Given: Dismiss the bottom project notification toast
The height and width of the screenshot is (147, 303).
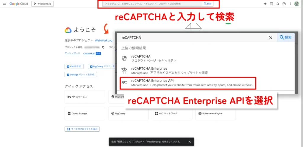Looking at the screenshot, I should click(190, 142).
